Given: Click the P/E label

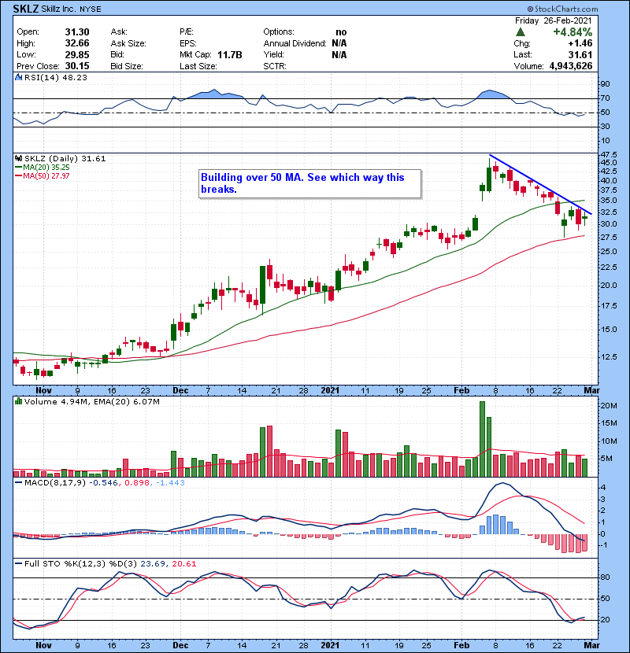Looking at the screenshot, I should coord(186,32).
